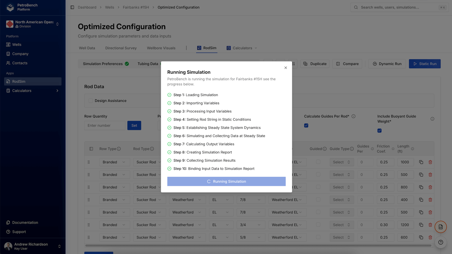Click the Static Run button
The width and height of the screenshot is (452, 254).
tap(425, 64)
